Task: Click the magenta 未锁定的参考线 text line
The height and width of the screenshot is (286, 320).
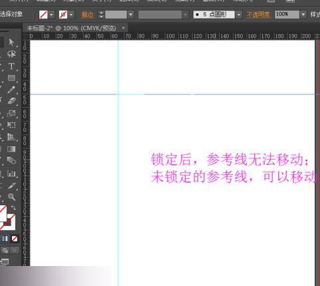Action: (234, 177)
